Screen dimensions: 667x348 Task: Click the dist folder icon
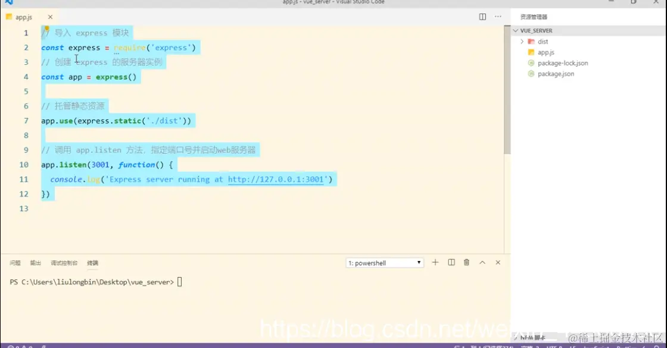click(531, 42)
